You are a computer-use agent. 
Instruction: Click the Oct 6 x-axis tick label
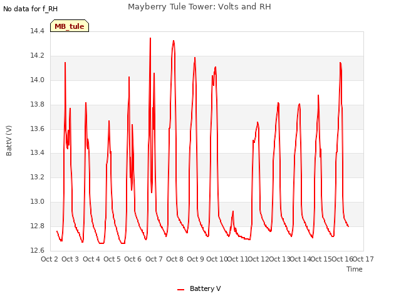point(133,259)
